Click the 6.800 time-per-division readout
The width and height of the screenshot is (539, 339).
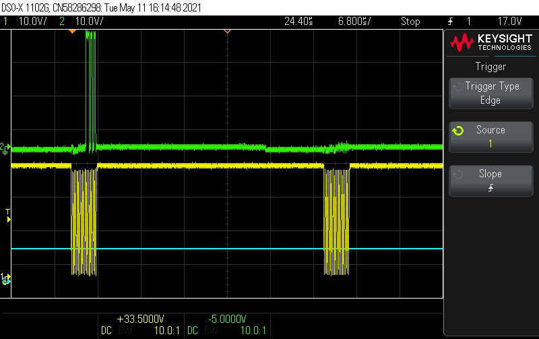[x=354, y=22]
